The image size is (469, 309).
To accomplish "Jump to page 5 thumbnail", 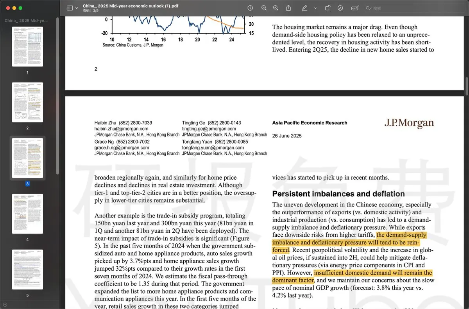I will click(x=27, y=269).
